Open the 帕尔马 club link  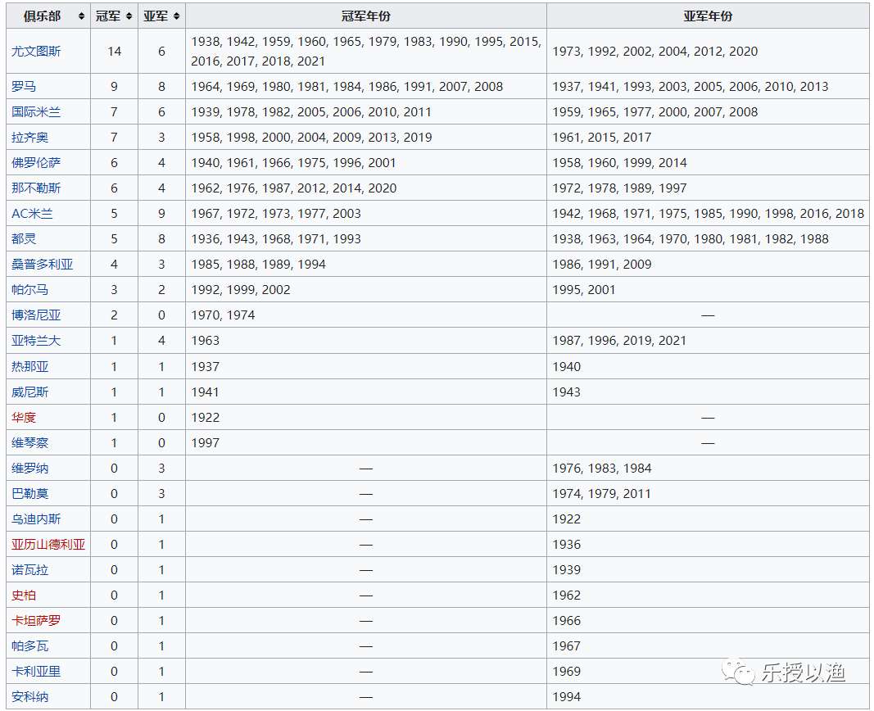click(x=30, y=290)
